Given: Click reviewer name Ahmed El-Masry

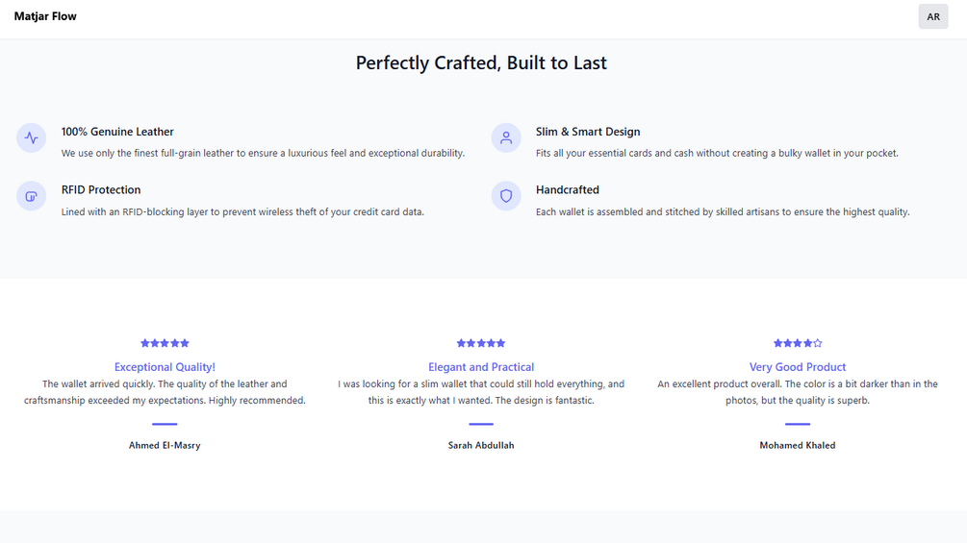Looking at the screenshot, I should click(x=165, y=446).
